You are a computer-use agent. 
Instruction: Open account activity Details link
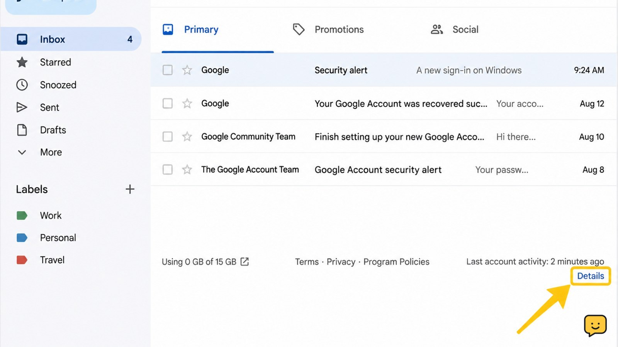point(591,276)
